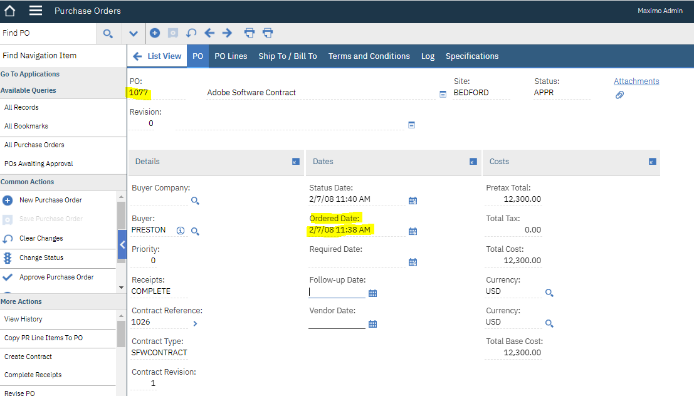Collapse the Details section
Screen dimensions: 694x396
(296, 162)
